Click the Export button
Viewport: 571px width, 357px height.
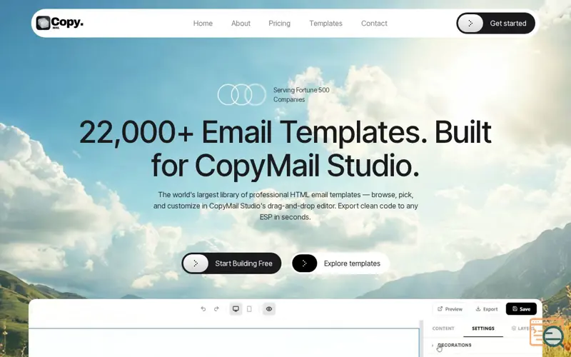click(487, 309)
